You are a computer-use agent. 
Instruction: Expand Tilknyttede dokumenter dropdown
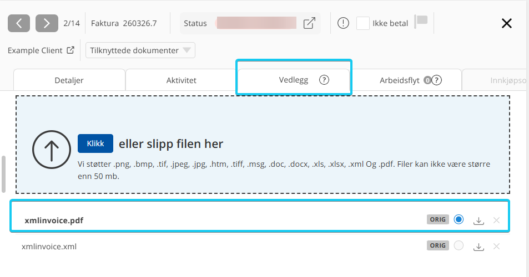pyautogui.click(x=140, y=50)
